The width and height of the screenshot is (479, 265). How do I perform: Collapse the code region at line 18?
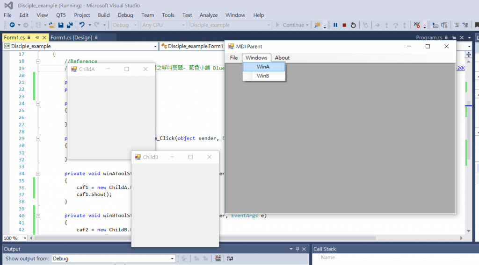(x=38, y=61)
